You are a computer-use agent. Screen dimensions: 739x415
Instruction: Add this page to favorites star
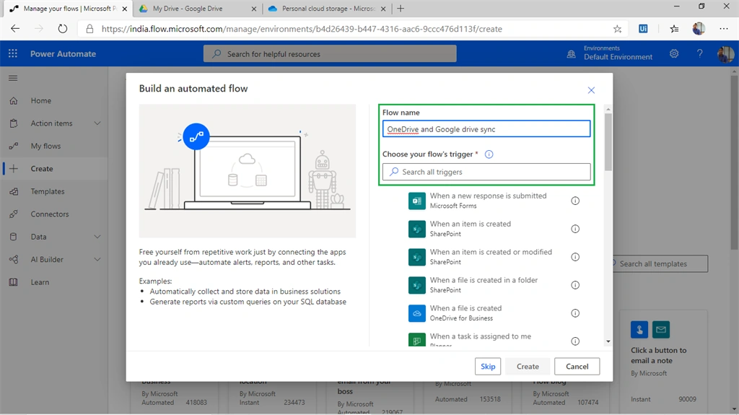(x=618, y=29)
